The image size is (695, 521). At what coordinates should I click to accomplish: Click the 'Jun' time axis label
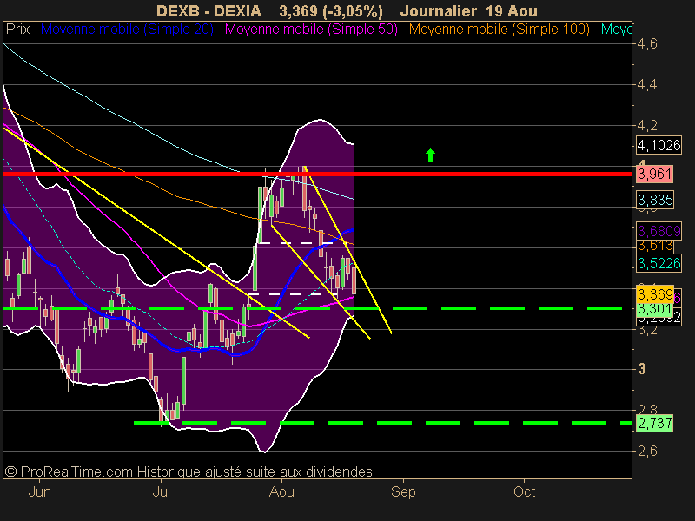(x=39, y=491)
